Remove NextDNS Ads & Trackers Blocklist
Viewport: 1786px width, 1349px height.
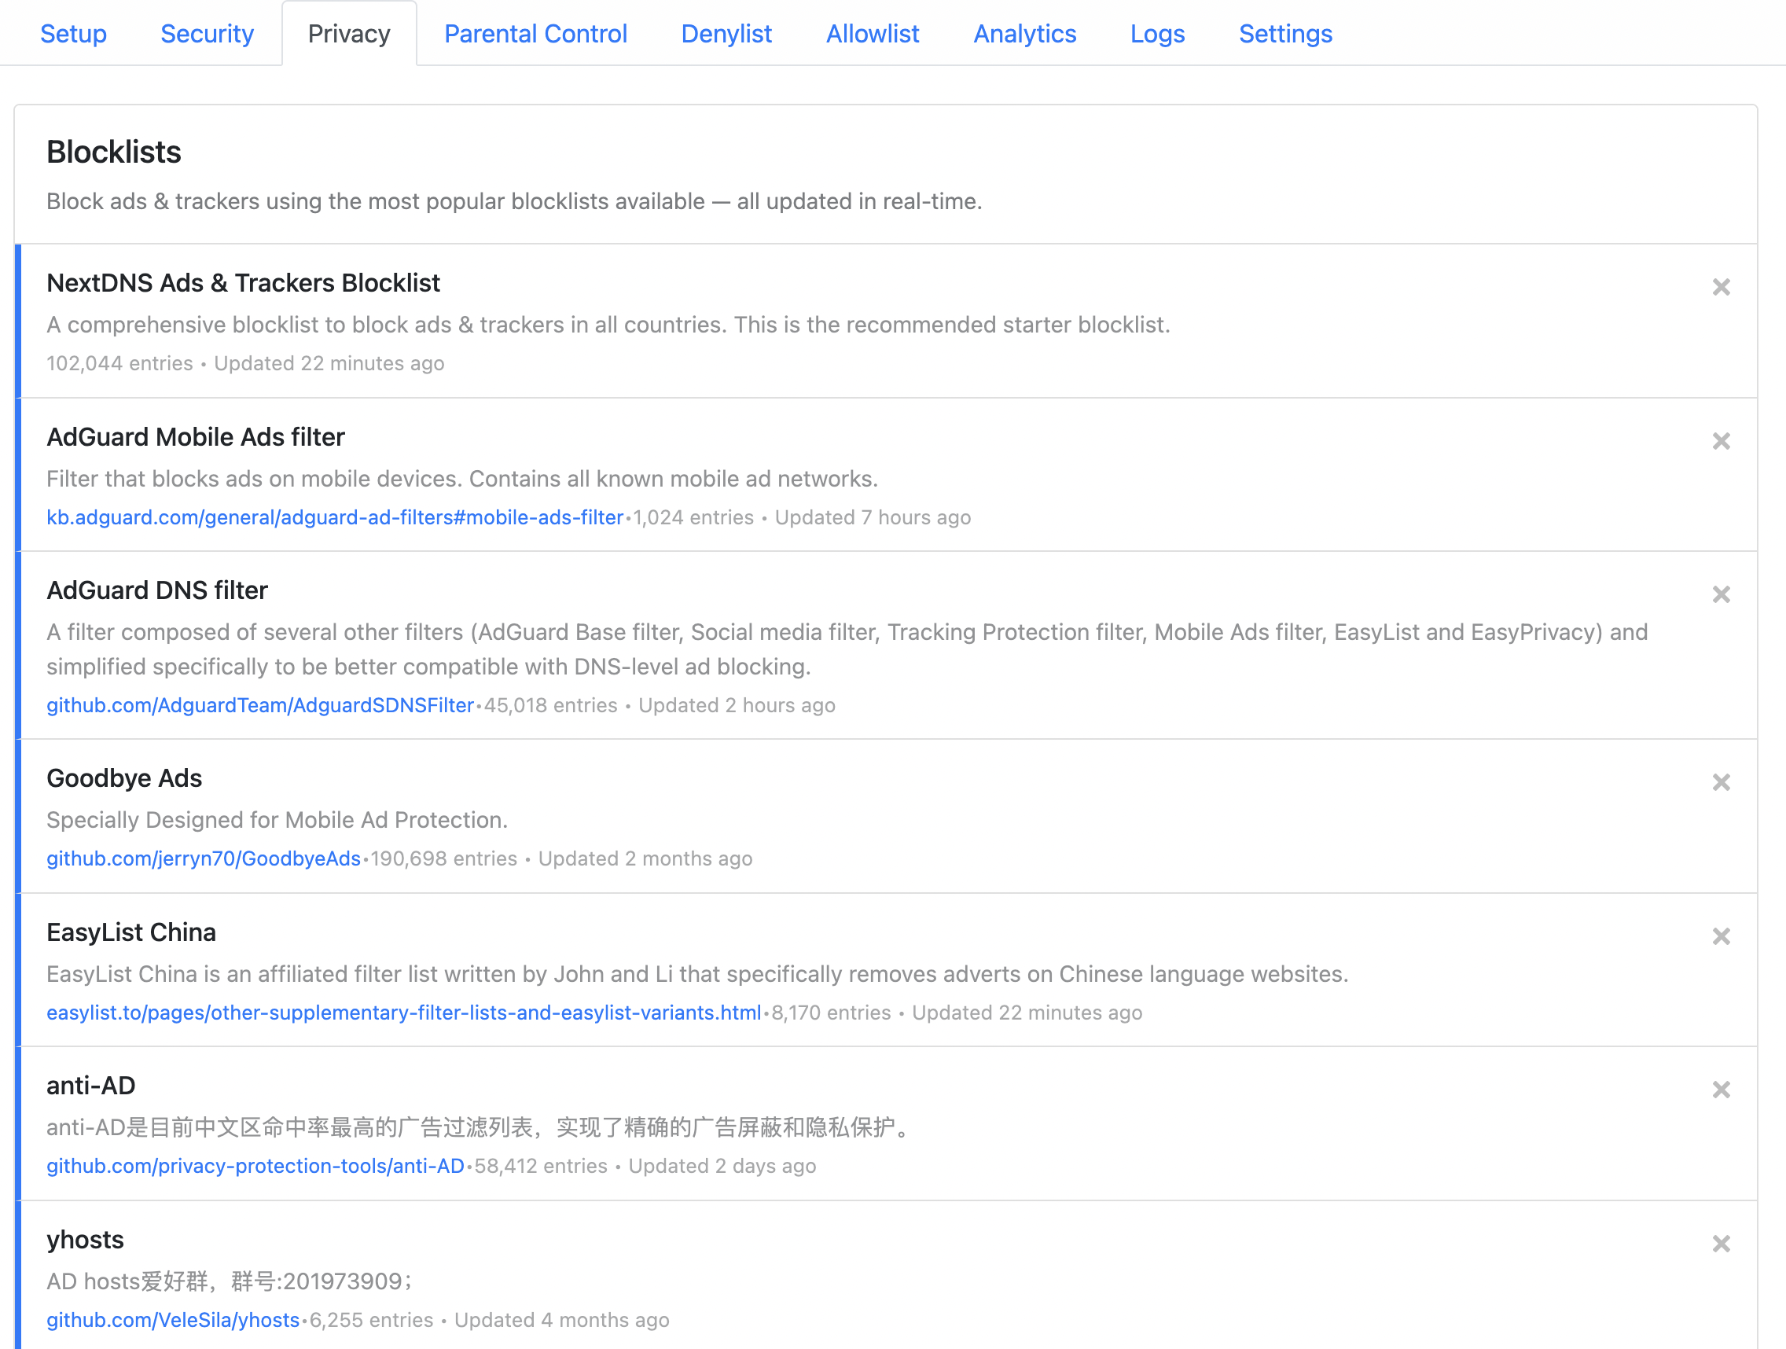point(1721,288)
